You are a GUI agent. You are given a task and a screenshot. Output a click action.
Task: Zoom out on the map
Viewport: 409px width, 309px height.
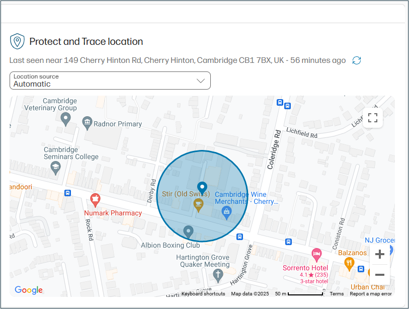click(380, 275)
